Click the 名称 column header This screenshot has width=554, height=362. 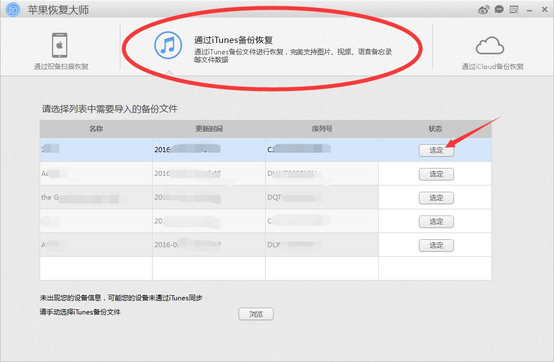(x=95, y=128)
